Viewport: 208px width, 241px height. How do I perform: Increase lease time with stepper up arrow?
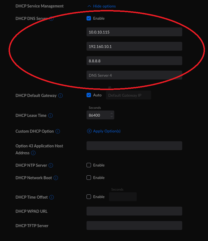(x=111, y=114)
